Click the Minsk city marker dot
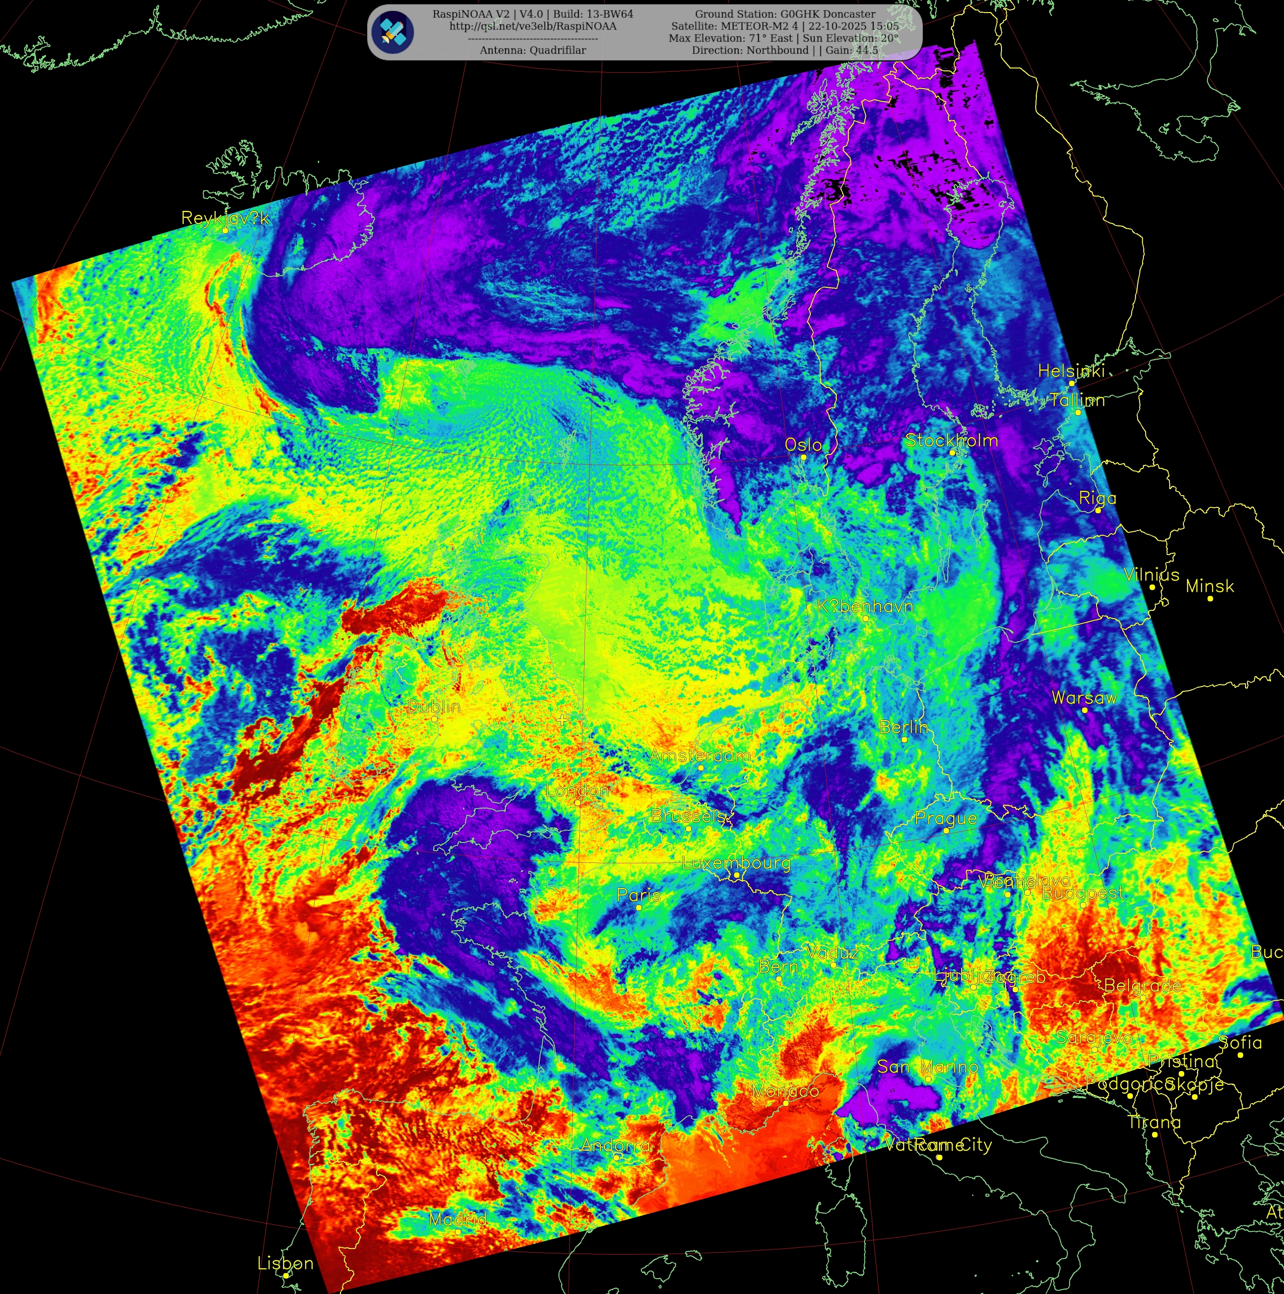Screen dimensions: 1284x1294 click(1210, 598)
